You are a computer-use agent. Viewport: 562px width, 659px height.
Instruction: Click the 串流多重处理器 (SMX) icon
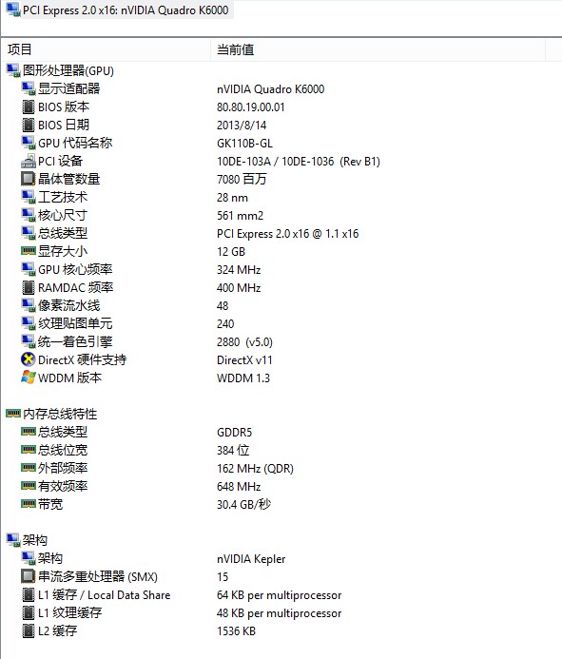pyautogui.click(x=29, y=576)
